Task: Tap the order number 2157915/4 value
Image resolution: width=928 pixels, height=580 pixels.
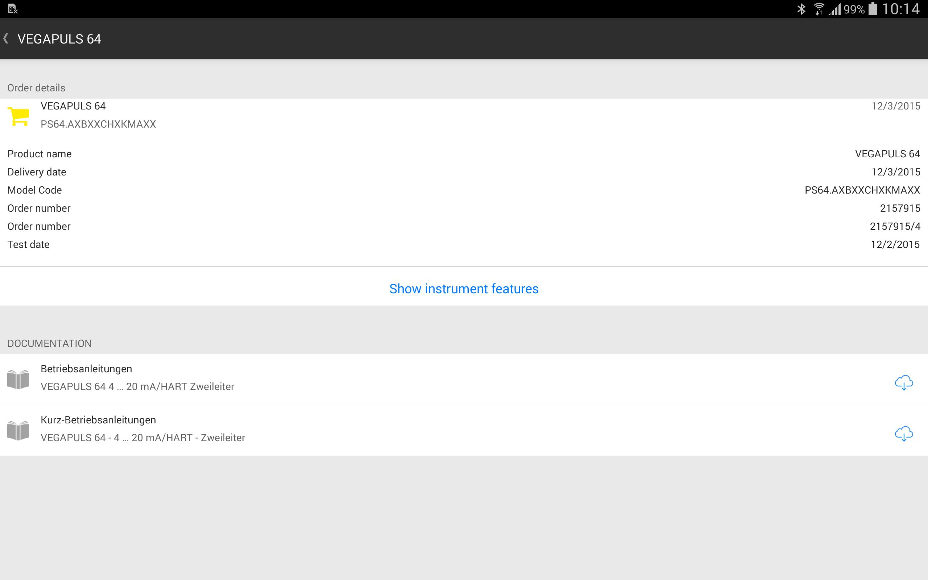Action: tap(895, 226)
